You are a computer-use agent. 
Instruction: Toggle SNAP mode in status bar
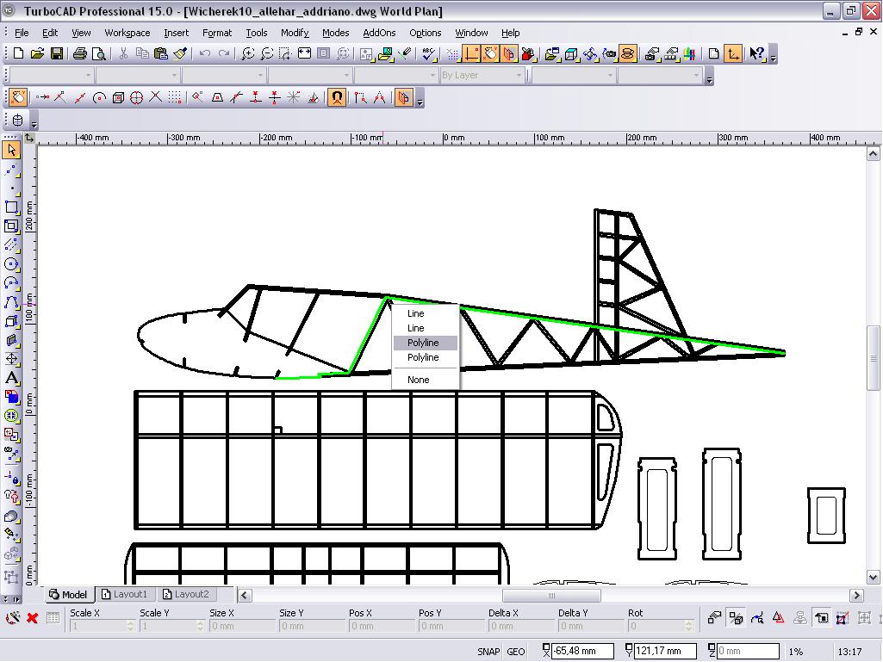tap(488, 652)
